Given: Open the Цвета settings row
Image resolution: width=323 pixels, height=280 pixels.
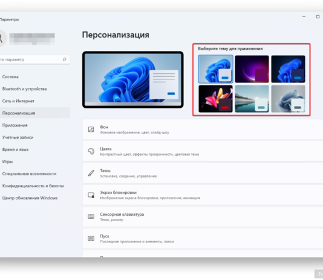Looking at the screenshot, I should coord(203,152).
